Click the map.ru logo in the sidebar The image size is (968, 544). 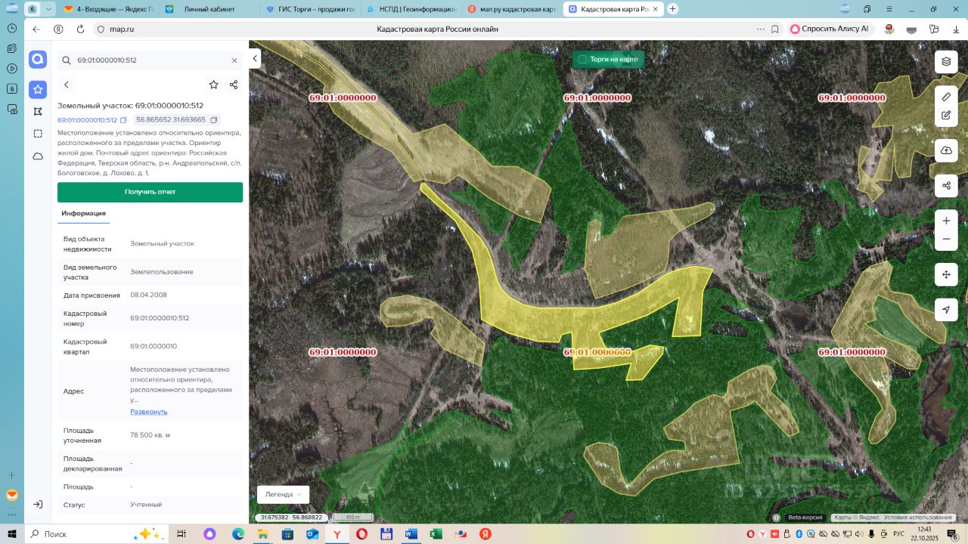click(x=38, y=60)
